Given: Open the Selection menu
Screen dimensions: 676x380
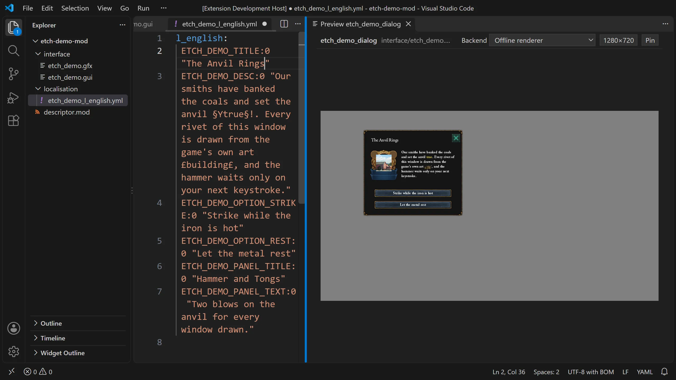Looking at the screenshot, I should pos(75,8).
